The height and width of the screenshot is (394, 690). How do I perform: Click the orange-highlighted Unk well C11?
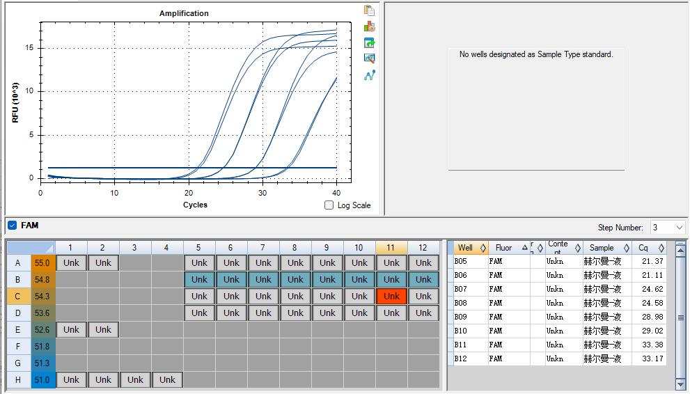pos(391,297)
